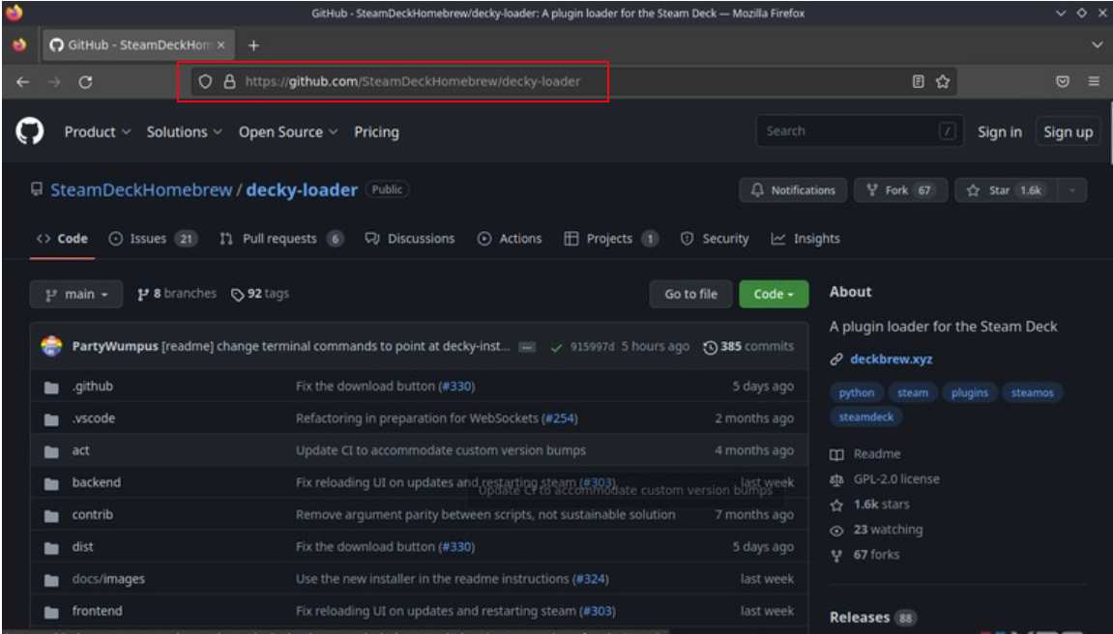This screenshot has height=634, width=1113.
Task: Click the star icon beside 1.6k stars
Action: pos(836,504)
